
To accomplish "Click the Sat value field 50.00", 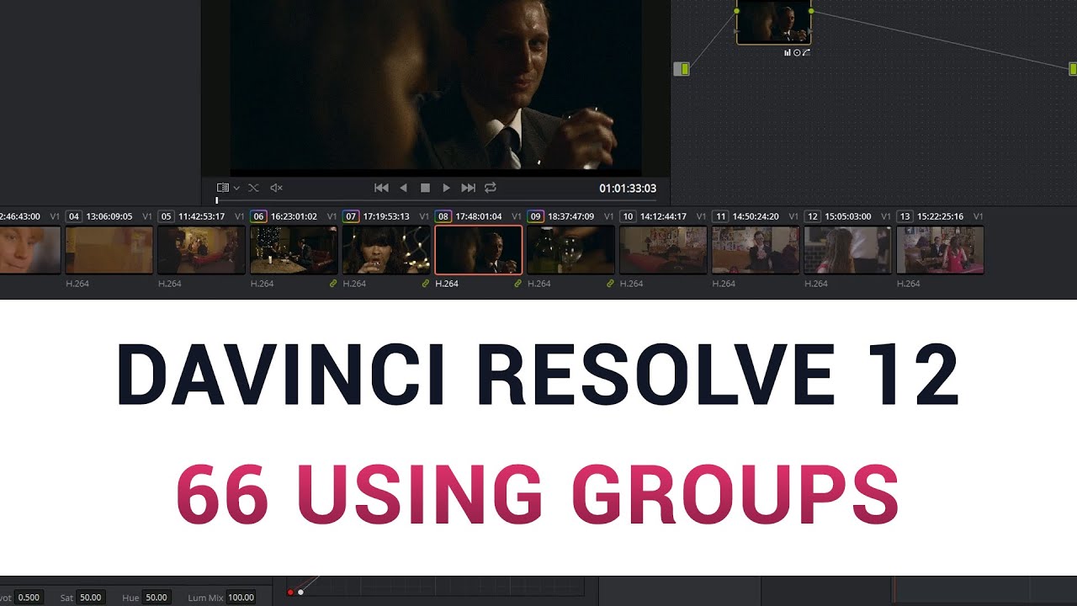I will click(x=91, y=598).
